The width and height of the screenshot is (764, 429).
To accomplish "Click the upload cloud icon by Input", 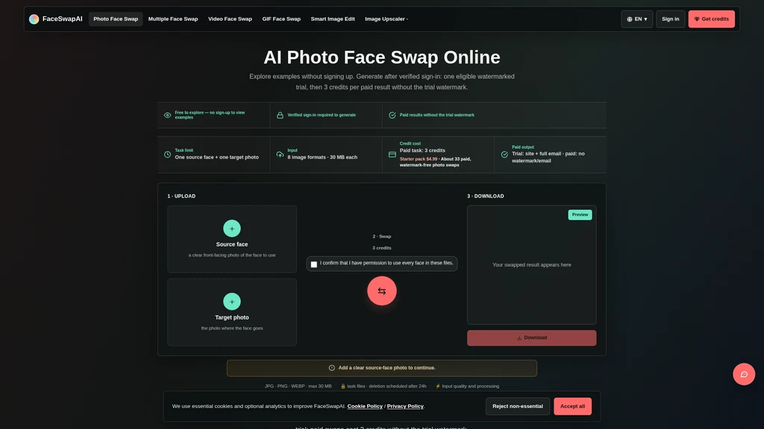I will point(281,154).
